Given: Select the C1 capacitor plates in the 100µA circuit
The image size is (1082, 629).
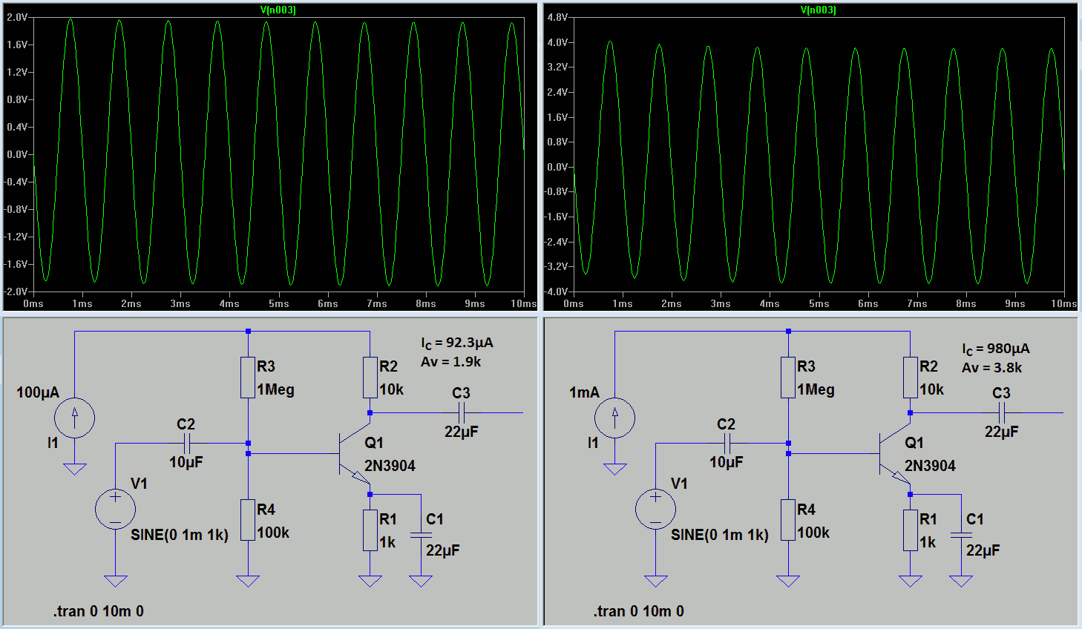Looking at the screenshot, I should [421, 535].
